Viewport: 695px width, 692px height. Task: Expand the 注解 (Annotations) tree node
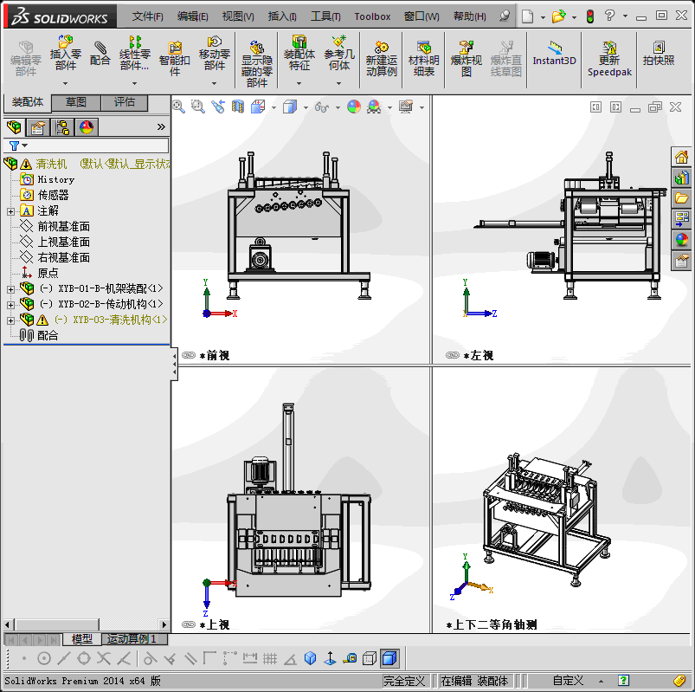click(x=10, y=211)
